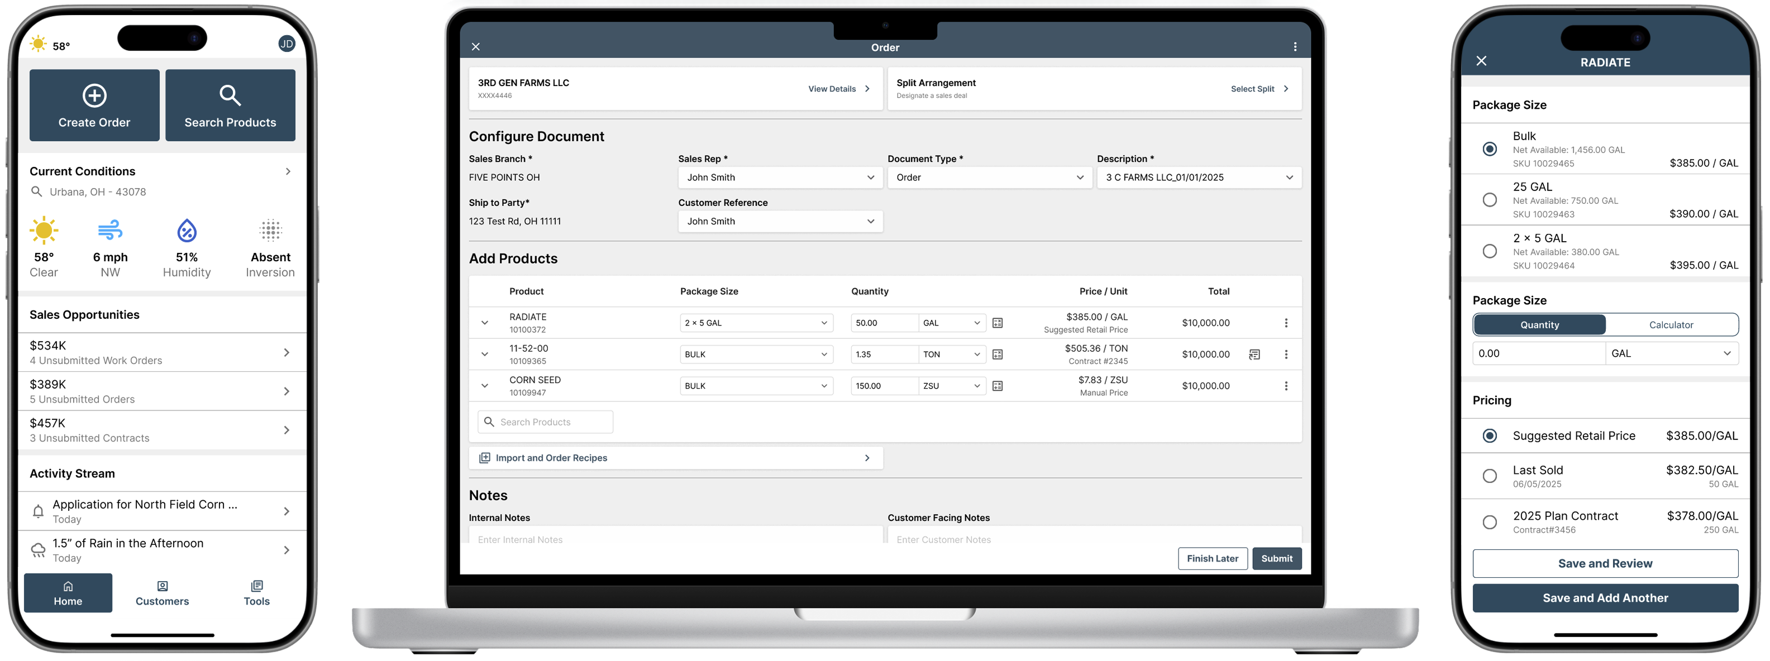Click View Details for 3RD GEN FARMS

point(839,89)
